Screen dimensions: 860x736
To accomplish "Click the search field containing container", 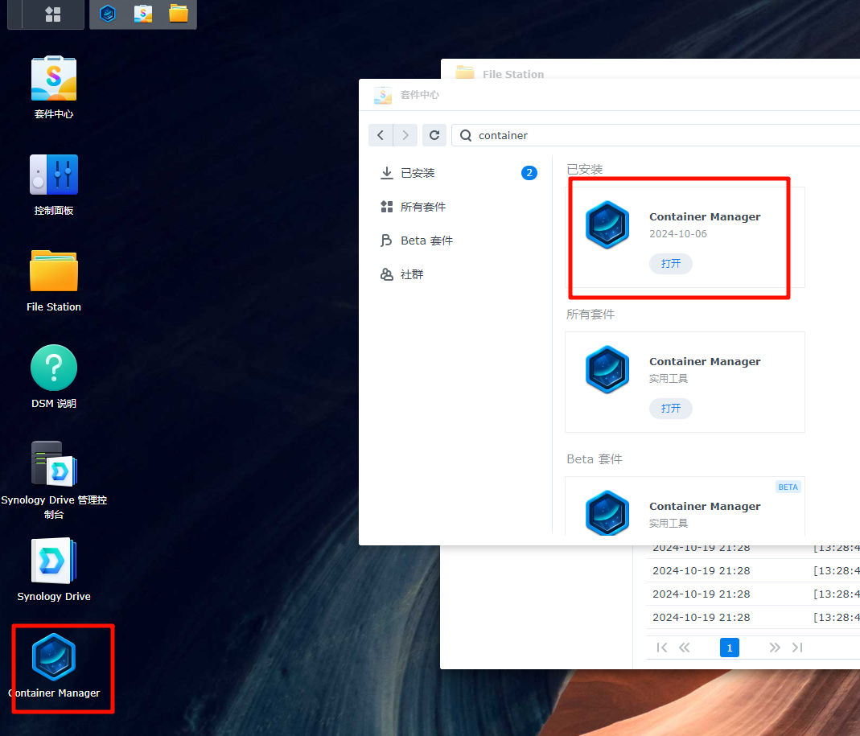I will (x=656, y=135).
